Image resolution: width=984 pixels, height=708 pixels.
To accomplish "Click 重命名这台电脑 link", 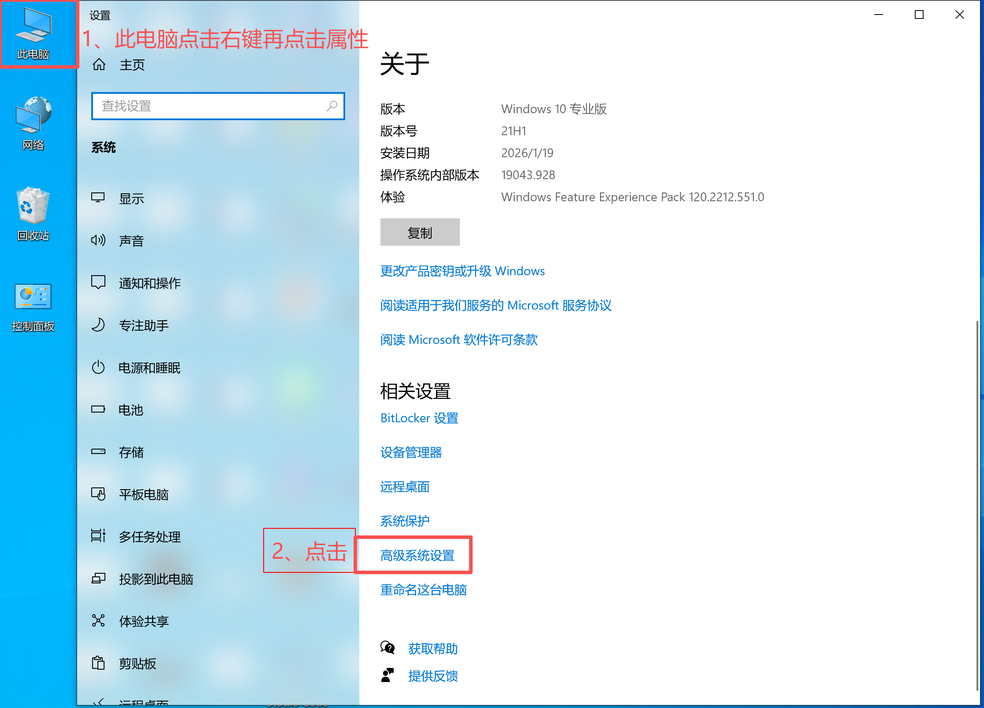I will pyautogui.click(x=423, y=590).
